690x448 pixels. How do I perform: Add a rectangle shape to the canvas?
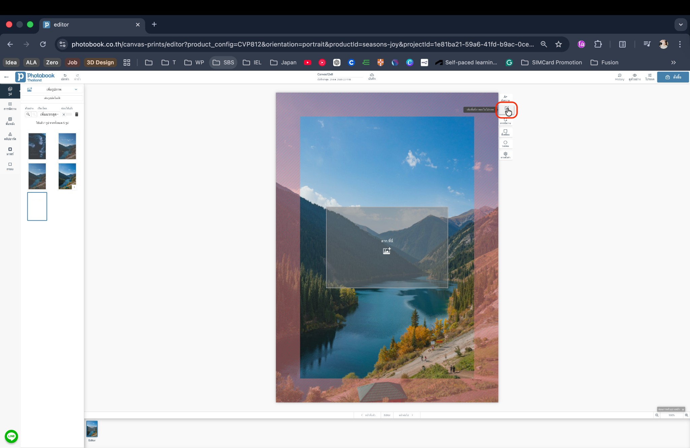(x=505, y=132)
